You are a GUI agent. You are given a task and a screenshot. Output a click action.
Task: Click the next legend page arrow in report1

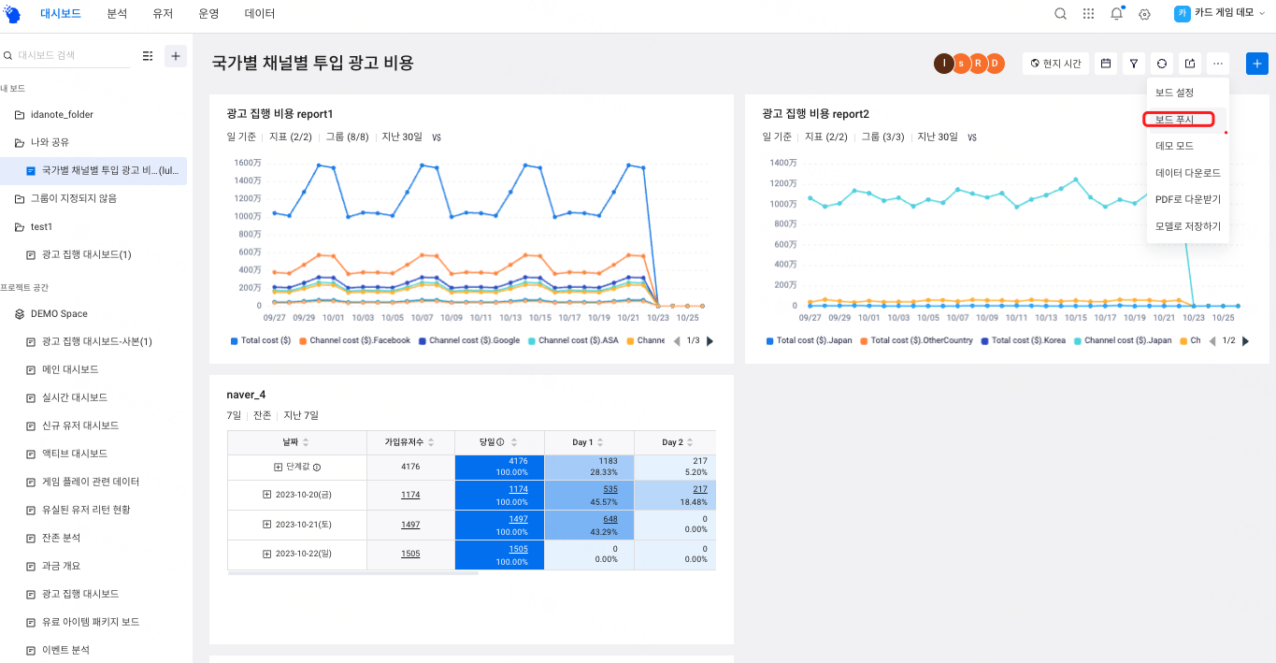(x=710, y=341)
